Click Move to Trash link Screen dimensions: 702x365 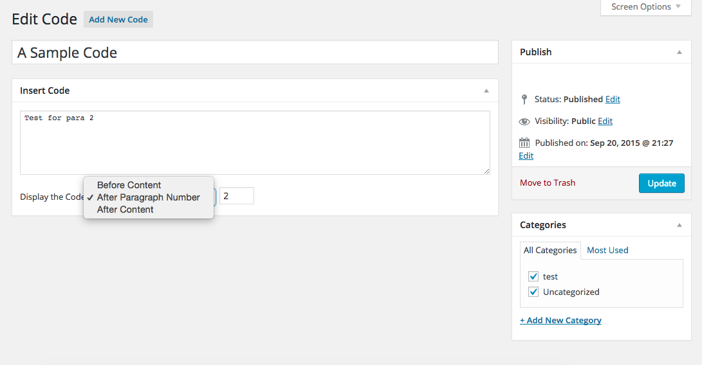tap(548, 183)
